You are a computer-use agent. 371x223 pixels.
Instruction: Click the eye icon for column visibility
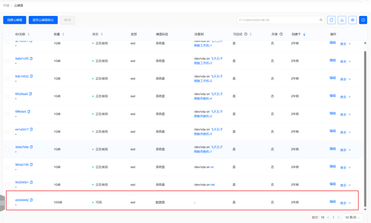click(x=353, y=20)
